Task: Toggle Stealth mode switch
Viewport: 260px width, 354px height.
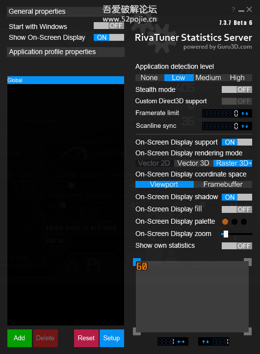Action: (x=237, y=89)
